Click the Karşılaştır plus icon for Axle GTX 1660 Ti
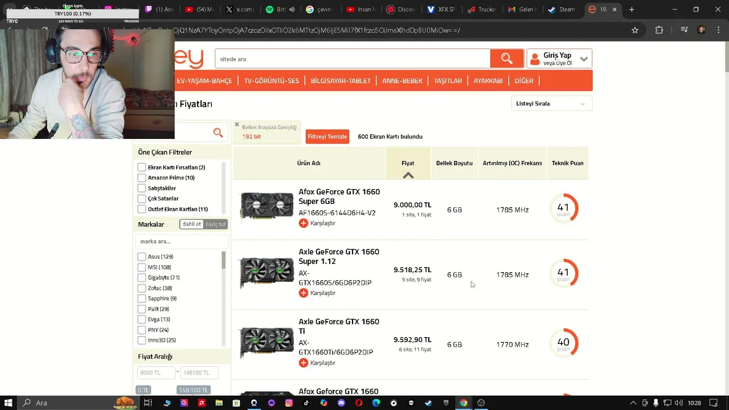 pos(303,363)
